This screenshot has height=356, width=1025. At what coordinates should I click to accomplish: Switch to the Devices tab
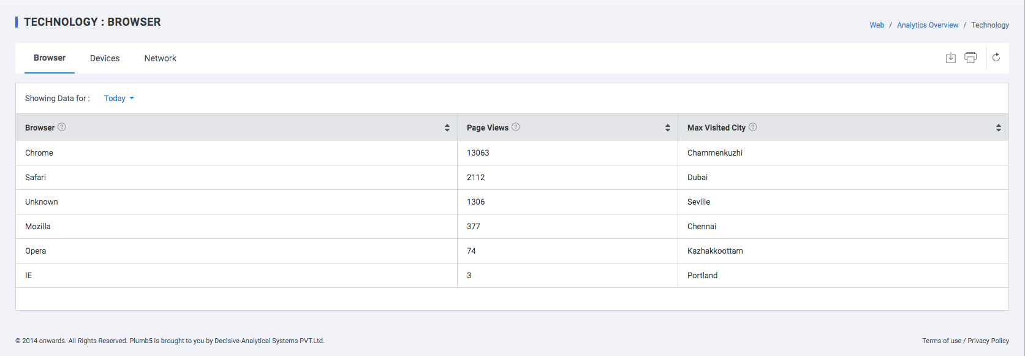105,58
